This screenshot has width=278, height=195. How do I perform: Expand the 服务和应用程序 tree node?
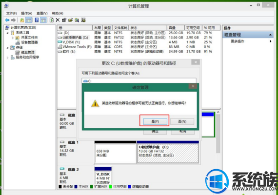8,58
